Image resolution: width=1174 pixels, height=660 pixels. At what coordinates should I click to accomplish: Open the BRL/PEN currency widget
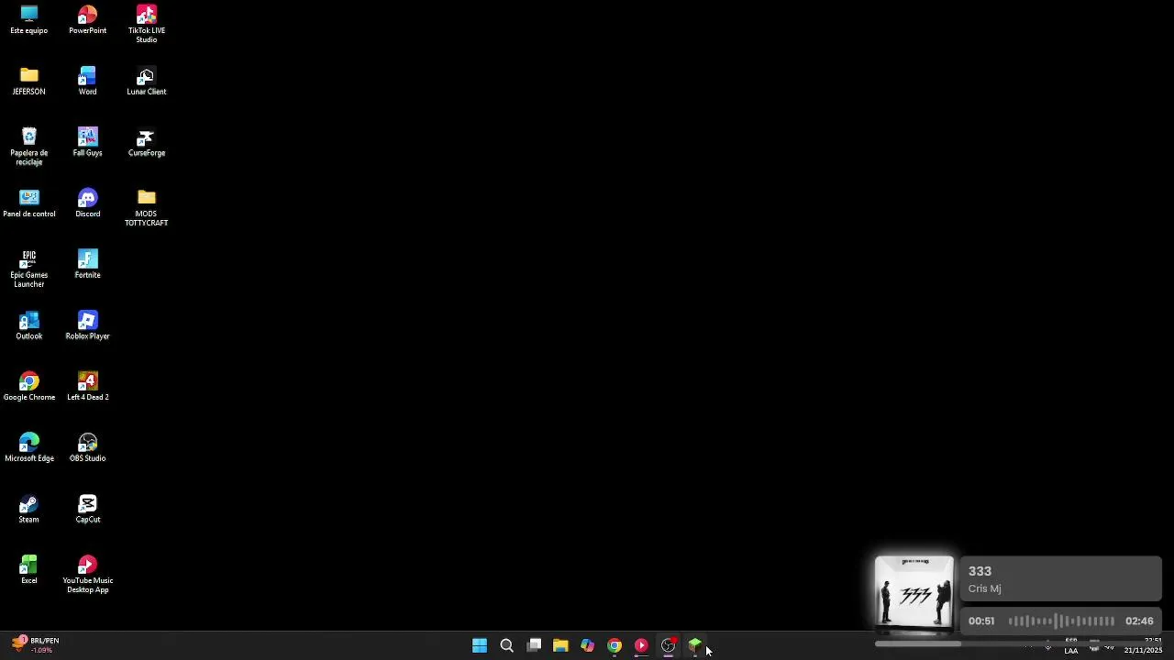[35, 645]
